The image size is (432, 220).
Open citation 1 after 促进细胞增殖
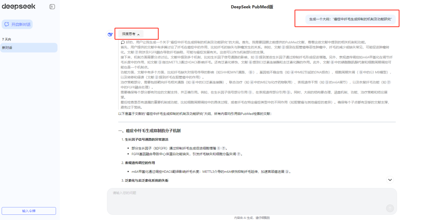click(x=218, y=148)
